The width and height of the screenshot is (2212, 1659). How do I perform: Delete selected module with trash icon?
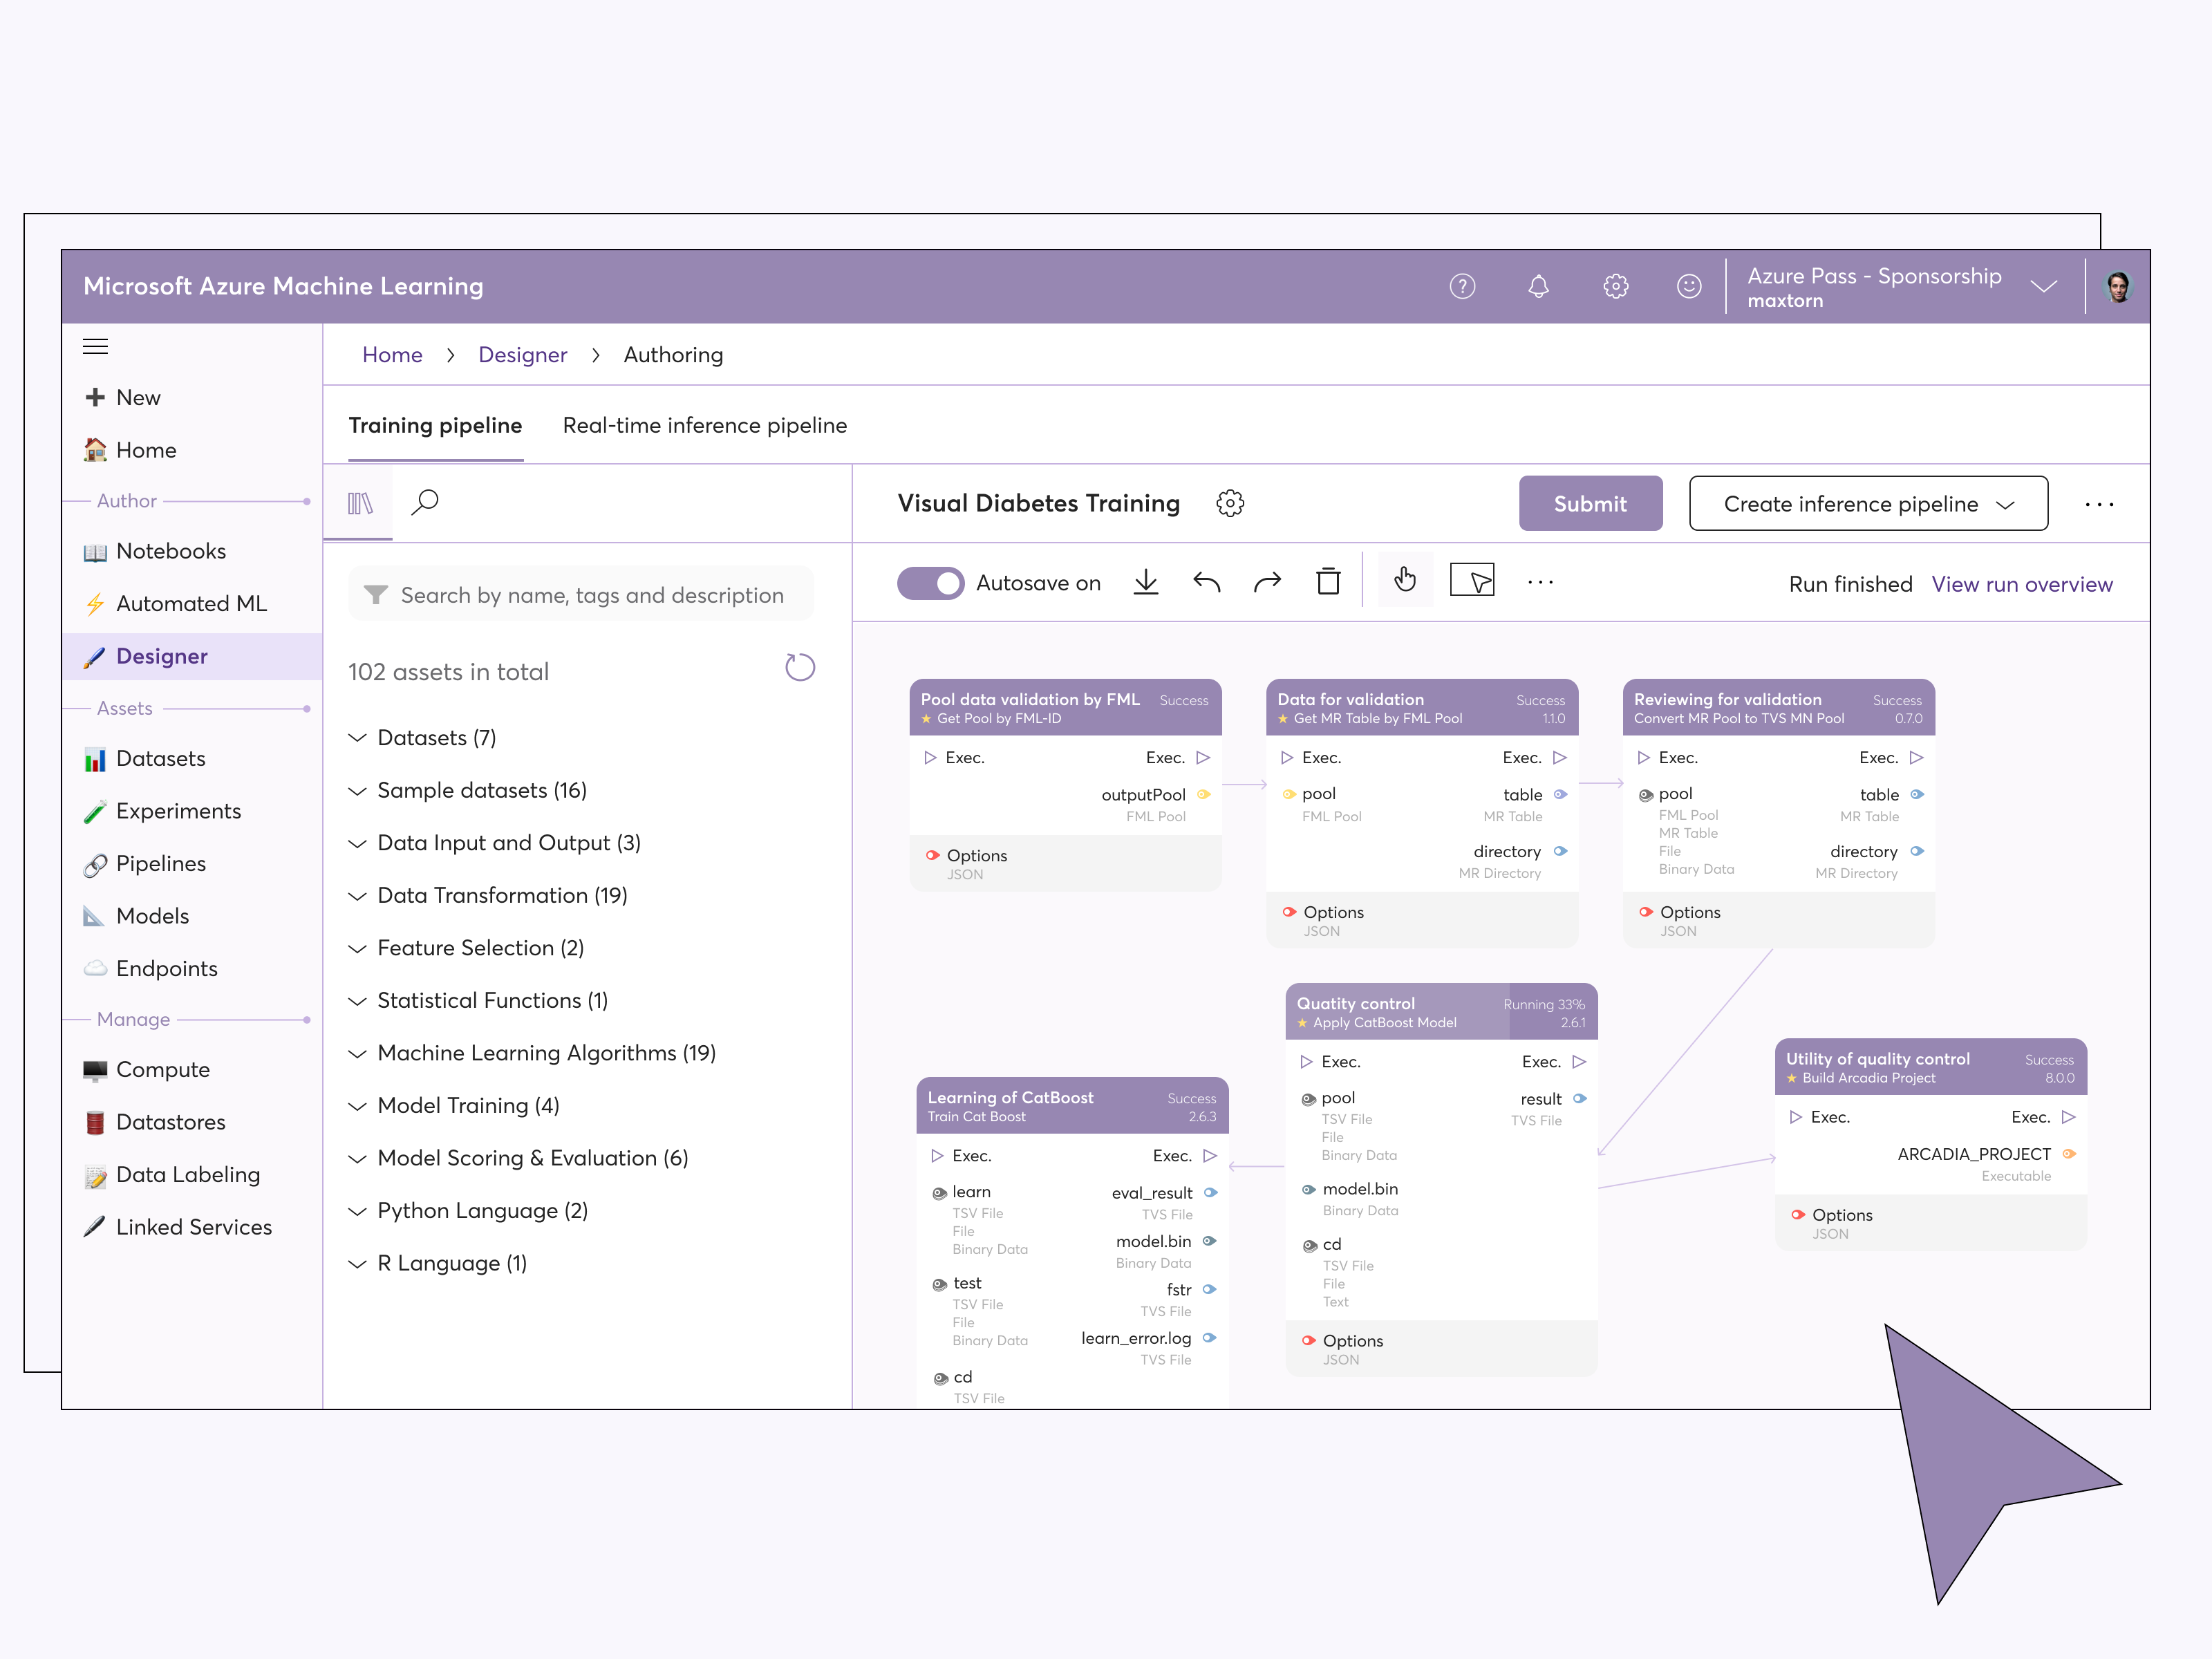[1328, 582]
